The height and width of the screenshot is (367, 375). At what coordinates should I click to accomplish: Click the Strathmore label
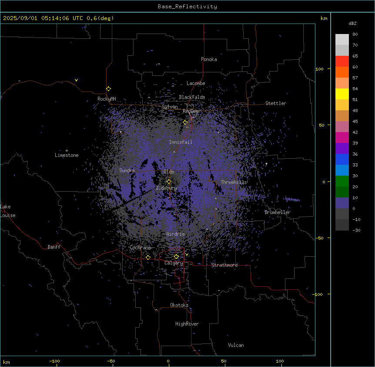pyautogui.click(x=224, y=265)
